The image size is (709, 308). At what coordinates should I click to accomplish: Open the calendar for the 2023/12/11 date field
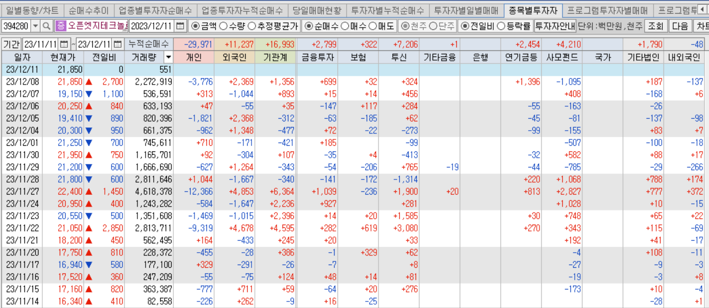point(180,26)
